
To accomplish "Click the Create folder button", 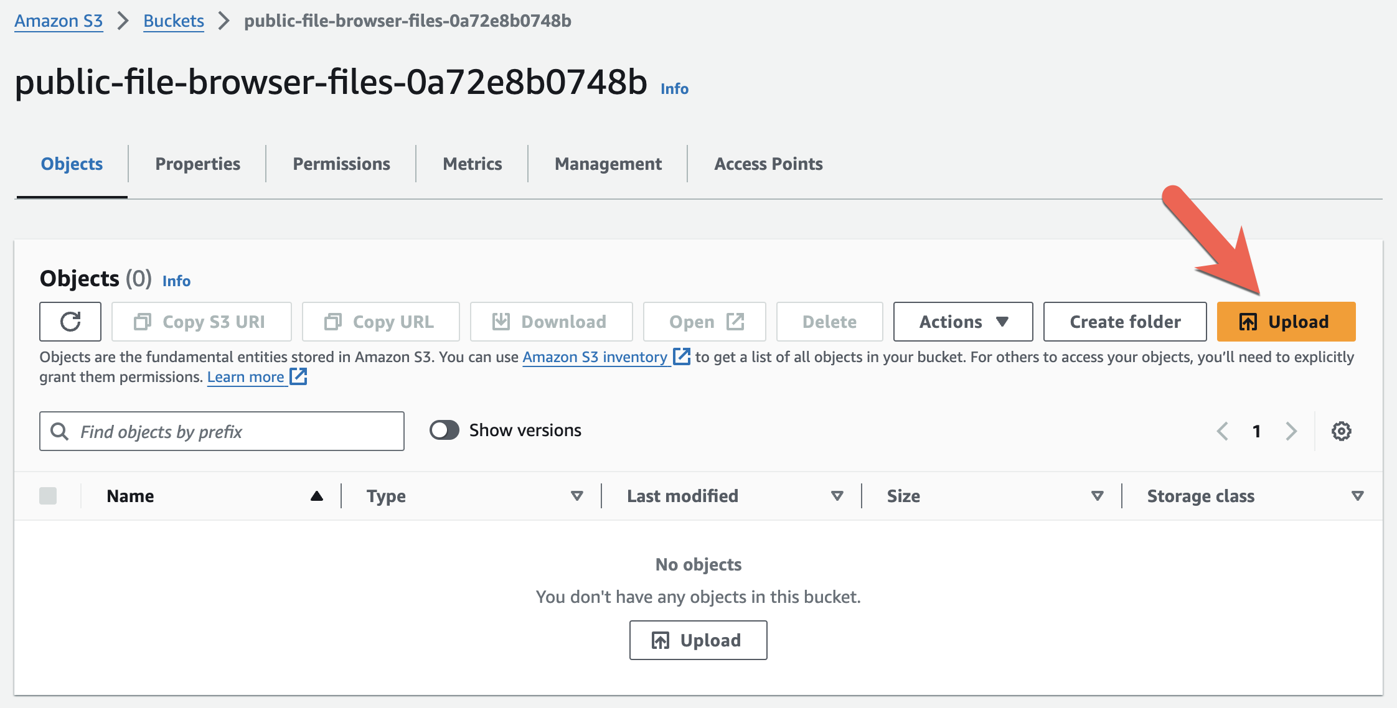I will pos(1124,322).
